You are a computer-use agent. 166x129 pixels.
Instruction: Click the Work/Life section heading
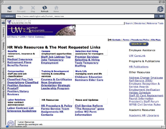point(81,71)
